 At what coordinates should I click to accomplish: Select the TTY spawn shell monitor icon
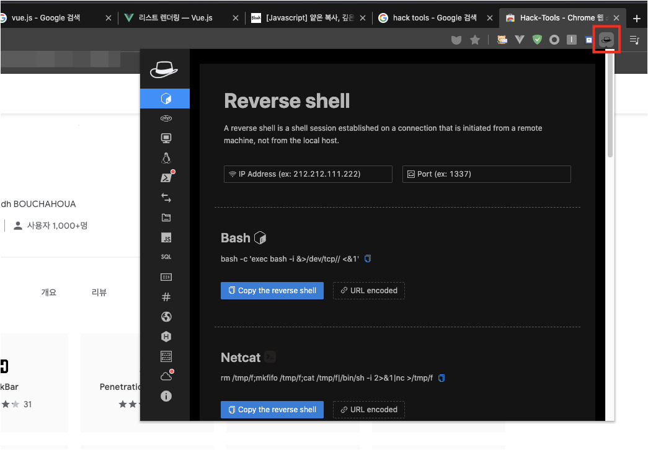tap(166, 138)
